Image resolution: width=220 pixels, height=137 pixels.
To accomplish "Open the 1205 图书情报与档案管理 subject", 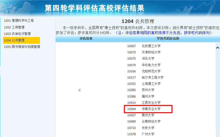I will [22, 47].
